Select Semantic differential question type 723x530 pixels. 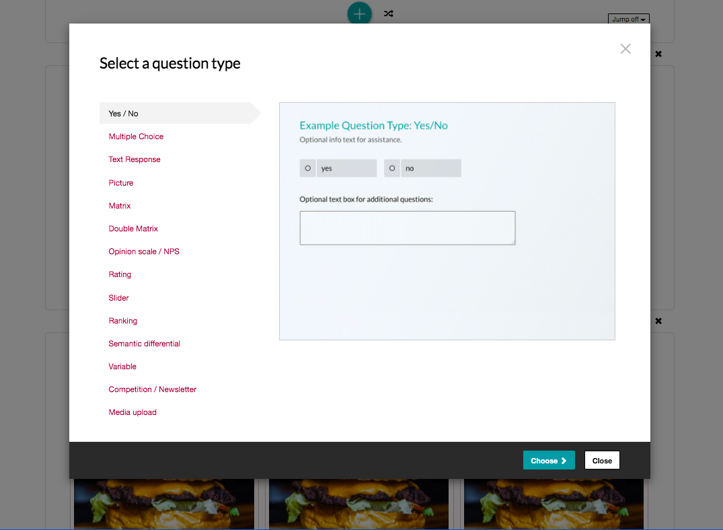[145, 344]
